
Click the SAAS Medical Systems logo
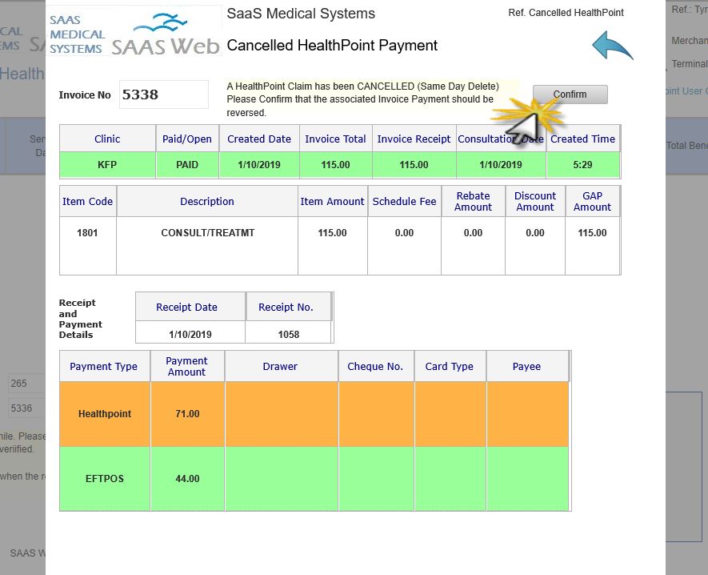(x=134, y=30)
